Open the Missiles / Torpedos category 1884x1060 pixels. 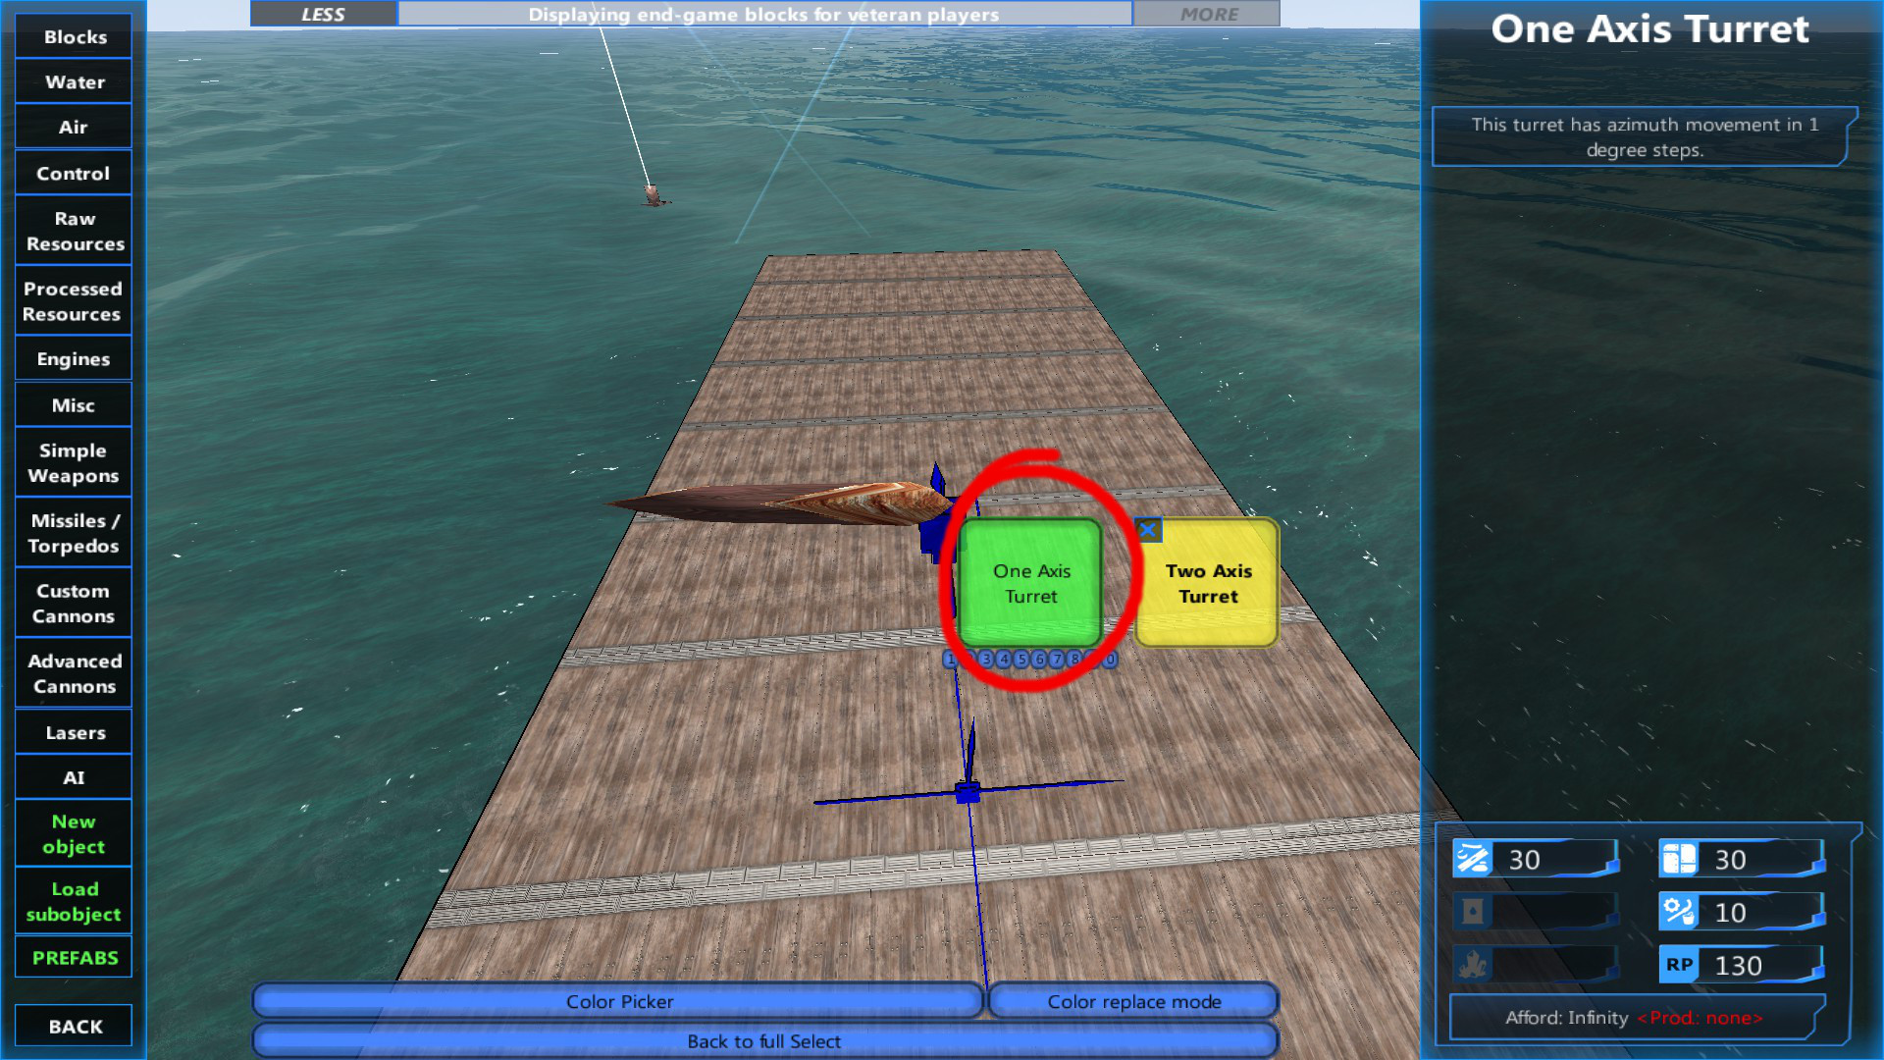tap(75, 533)
